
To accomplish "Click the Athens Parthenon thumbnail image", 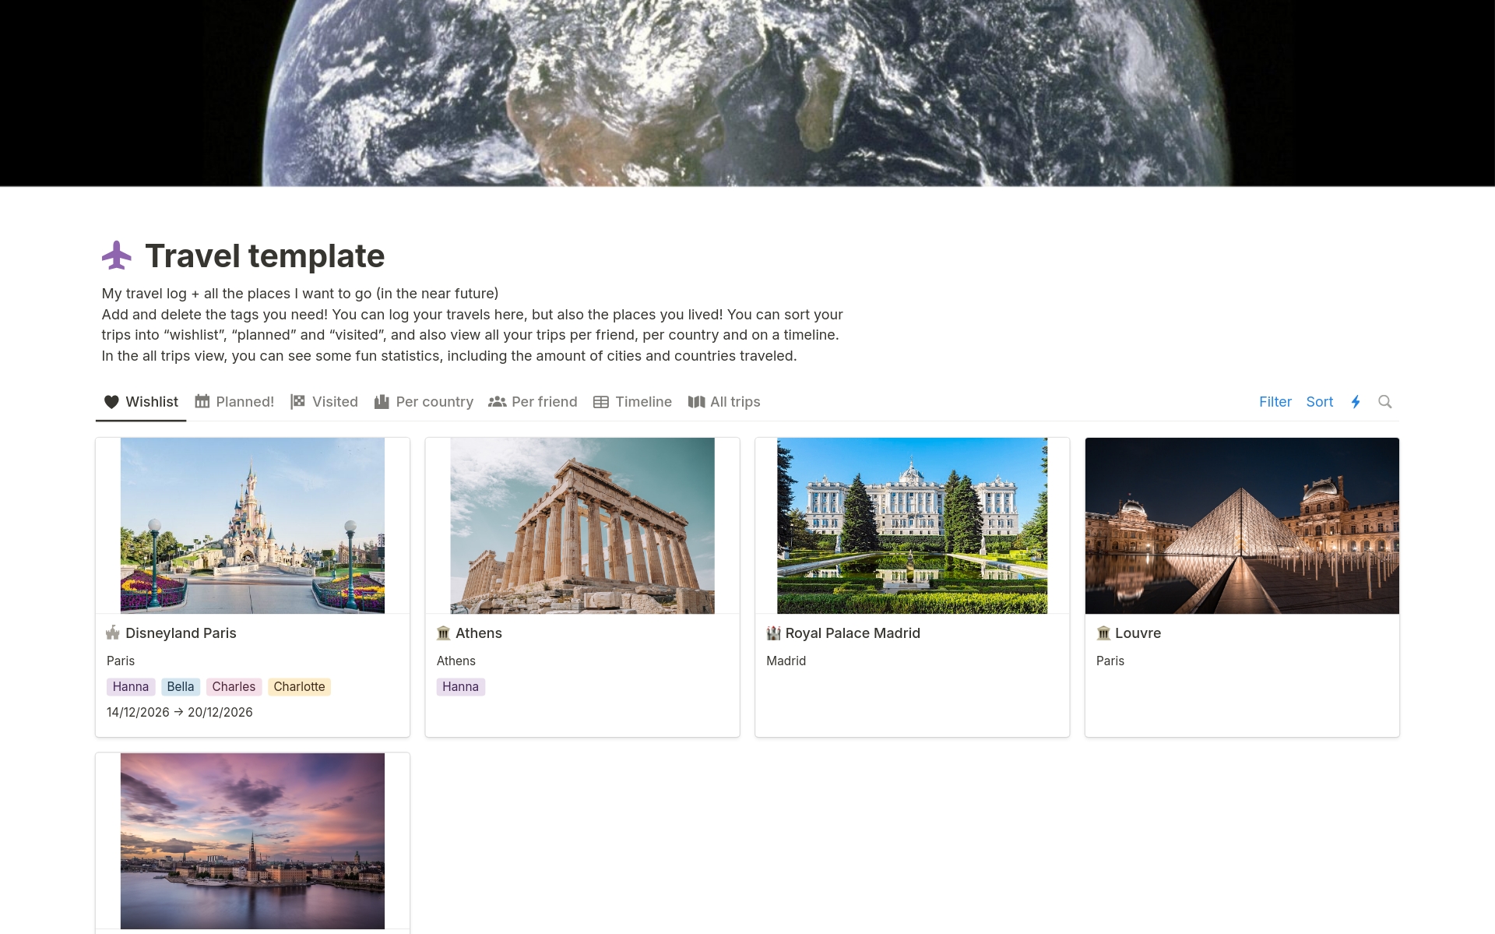I will [582, 525].
